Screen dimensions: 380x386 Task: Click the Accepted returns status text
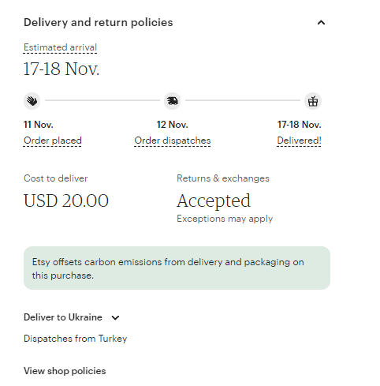214,201
